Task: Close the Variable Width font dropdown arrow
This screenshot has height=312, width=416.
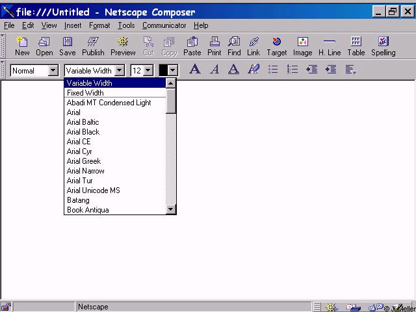Action: [120, 71]
